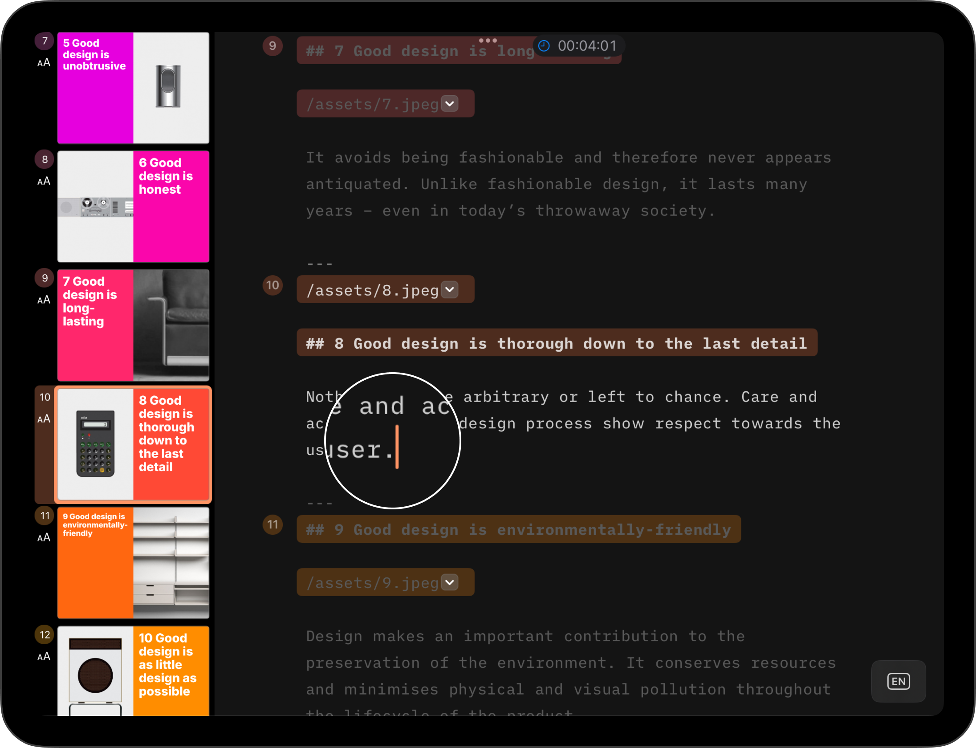
Task: Click text 'design process show respect towards the'
Action: (650, 423)
